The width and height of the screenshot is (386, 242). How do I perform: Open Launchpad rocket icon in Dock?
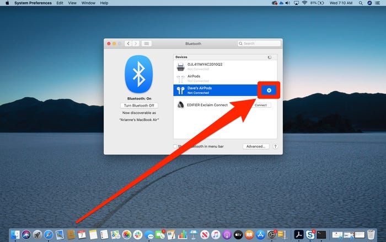(x=37, y=235)
